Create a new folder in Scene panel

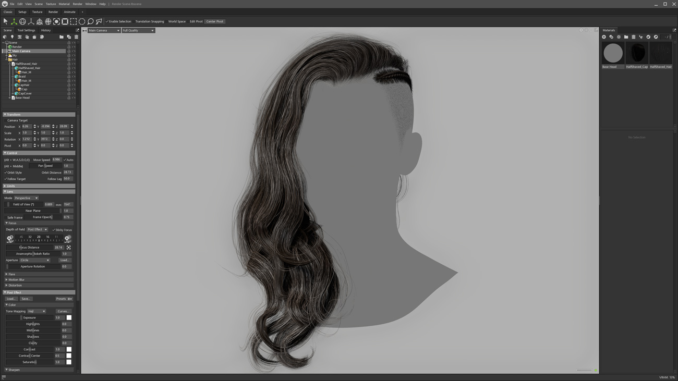[x=61, y=37]
